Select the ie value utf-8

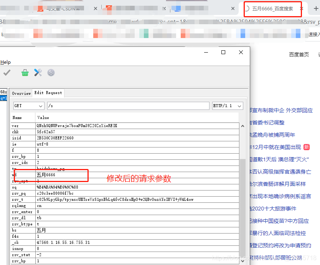[137, 144]
